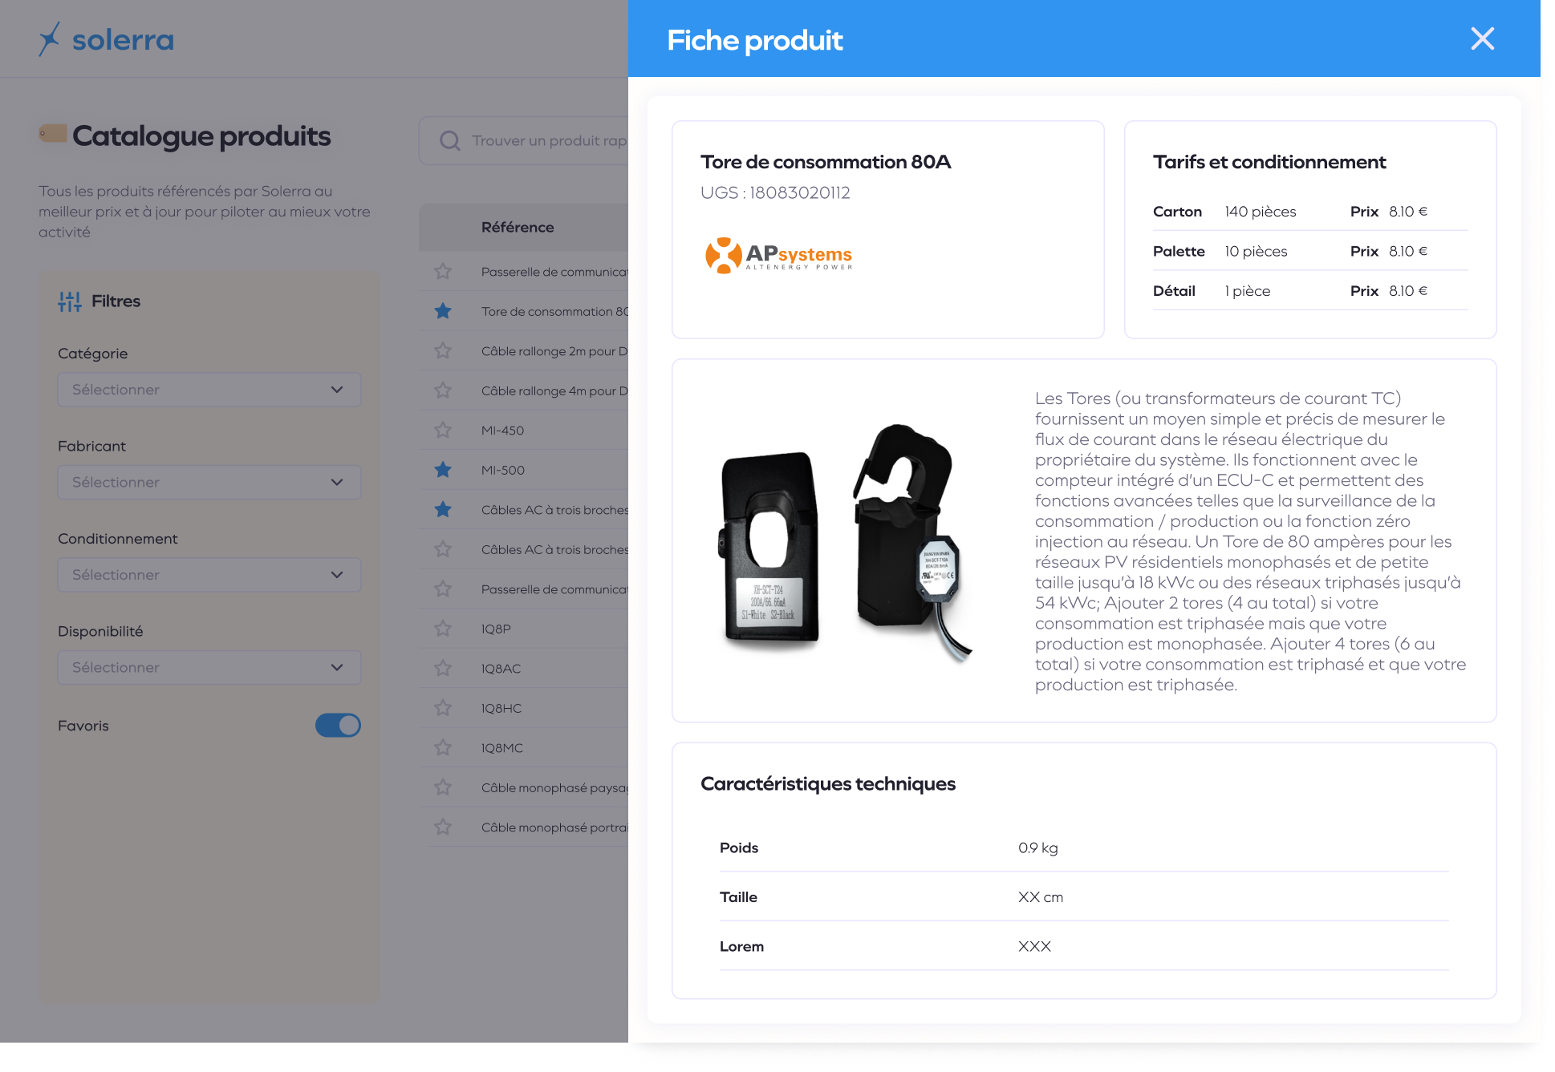This screenshot has width=1555, height=1072.
Task: Toggle favorite star for IQ8AC
Action: [x=443, y=668]
